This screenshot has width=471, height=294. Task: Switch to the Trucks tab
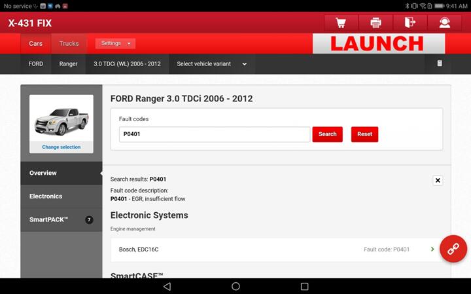69,44
